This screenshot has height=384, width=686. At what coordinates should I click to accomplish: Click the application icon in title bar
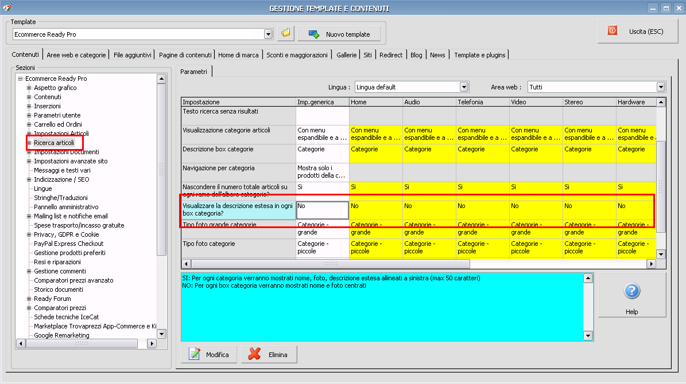[7, 8]
